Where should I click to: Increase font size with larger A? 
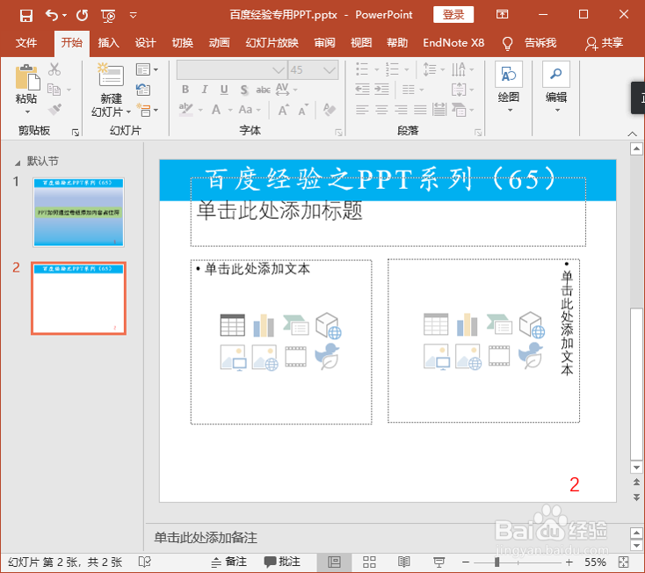[284, 110]
